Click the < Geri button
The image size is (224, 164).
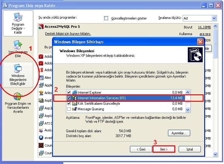[x=141, y=149]
